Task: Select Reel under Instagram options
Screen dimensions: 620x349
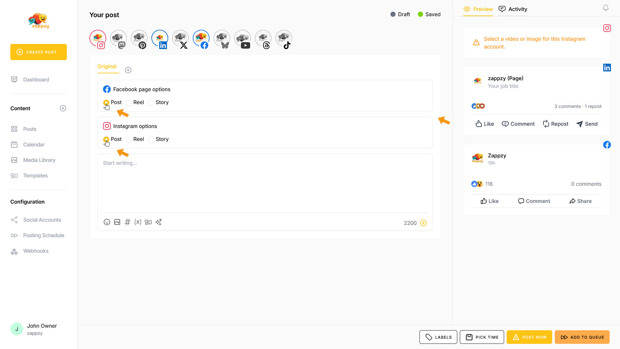Action: tap(129, 140)
